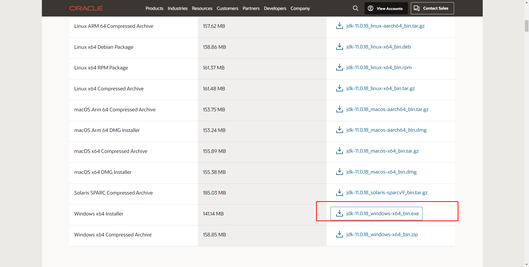Click download icon for jdk-11.0.18_linux-aarch64_bin.tar.gz

[339, 26]
